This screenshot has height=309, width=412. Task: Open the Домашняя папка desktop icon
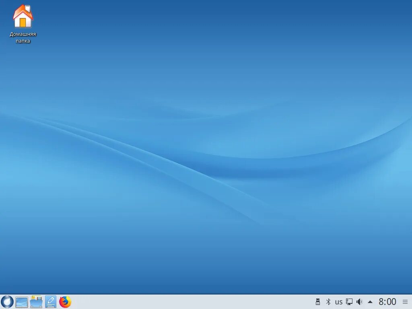(23, 24)
